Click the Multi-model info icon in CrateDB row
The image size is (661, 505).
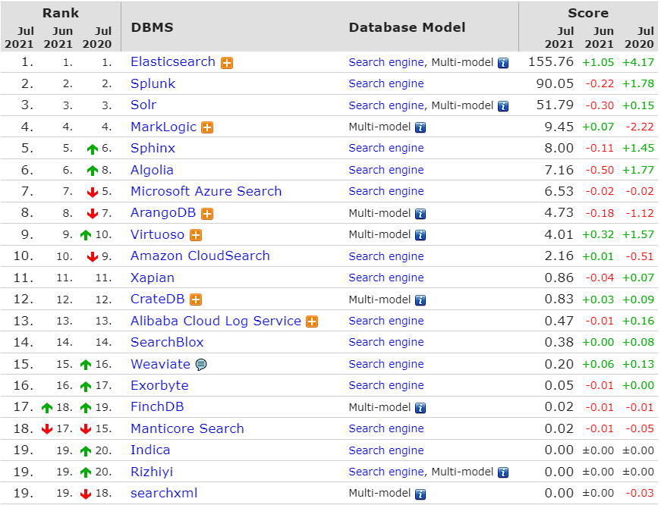pos(420,300)
